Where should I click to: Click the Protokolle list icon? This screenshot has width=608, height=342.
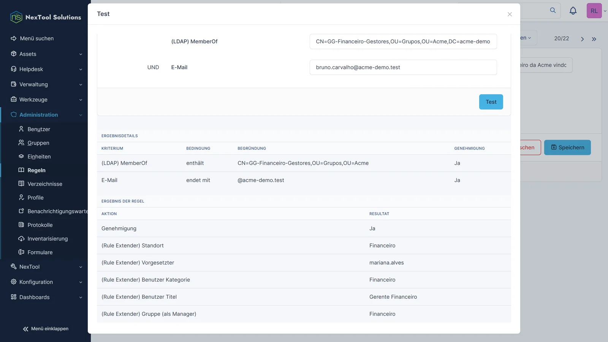[21, 225]
